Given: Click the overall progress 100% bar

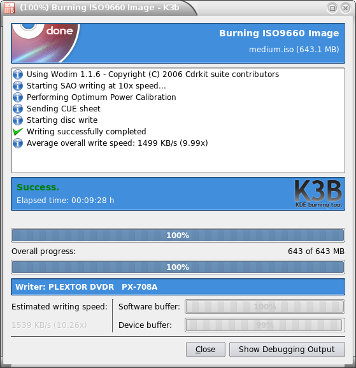Looking at the screenshot, I should click(178, 267).
